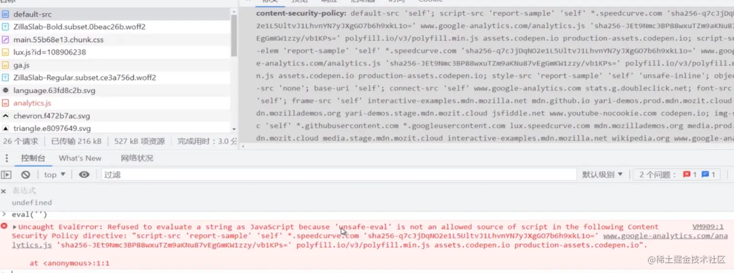Viewport: 734px width, 273px height.
Task: Click the triangle.e8097649.svg image icon
Action: tap(5, 129)
